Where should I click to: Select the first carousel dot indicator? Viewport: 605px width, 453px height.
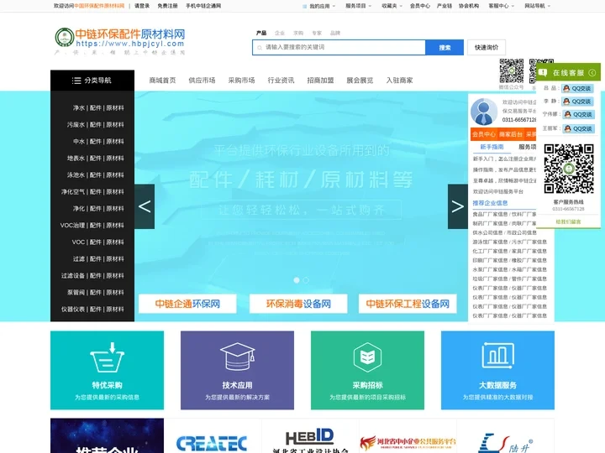click(x=297, y=280)
